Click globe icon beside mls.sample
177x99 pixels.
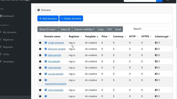coord(46,61)
